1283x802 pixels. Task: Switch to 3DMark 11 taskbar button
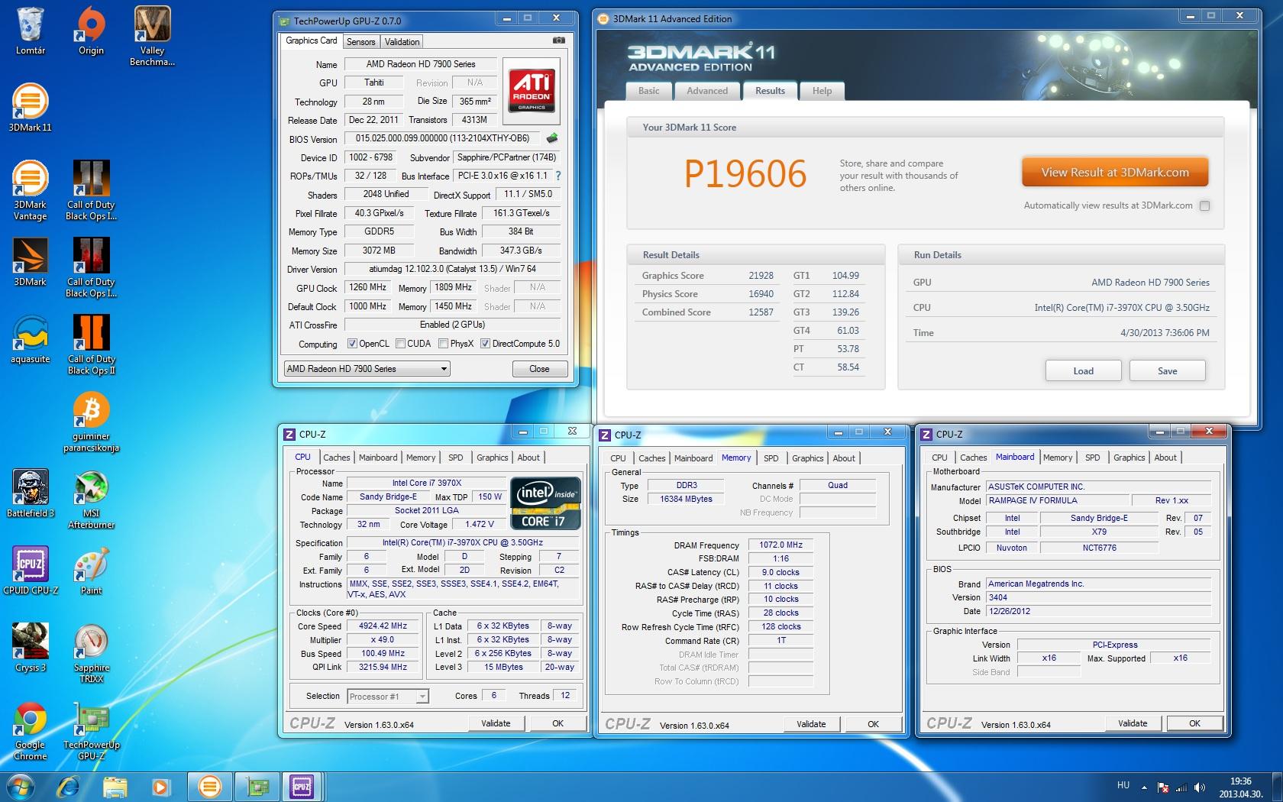point(209,786)
